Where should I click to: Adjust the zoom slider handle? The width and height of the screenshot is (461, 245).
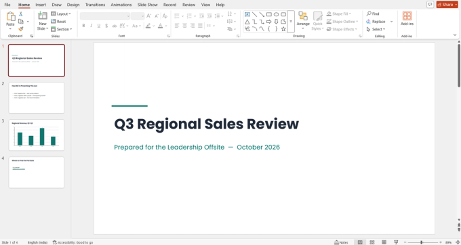[421, 242]
